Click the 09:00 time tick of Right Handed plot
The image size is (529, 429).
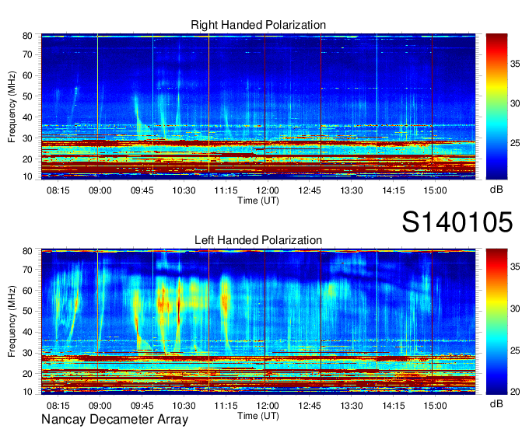pos(100,190)
